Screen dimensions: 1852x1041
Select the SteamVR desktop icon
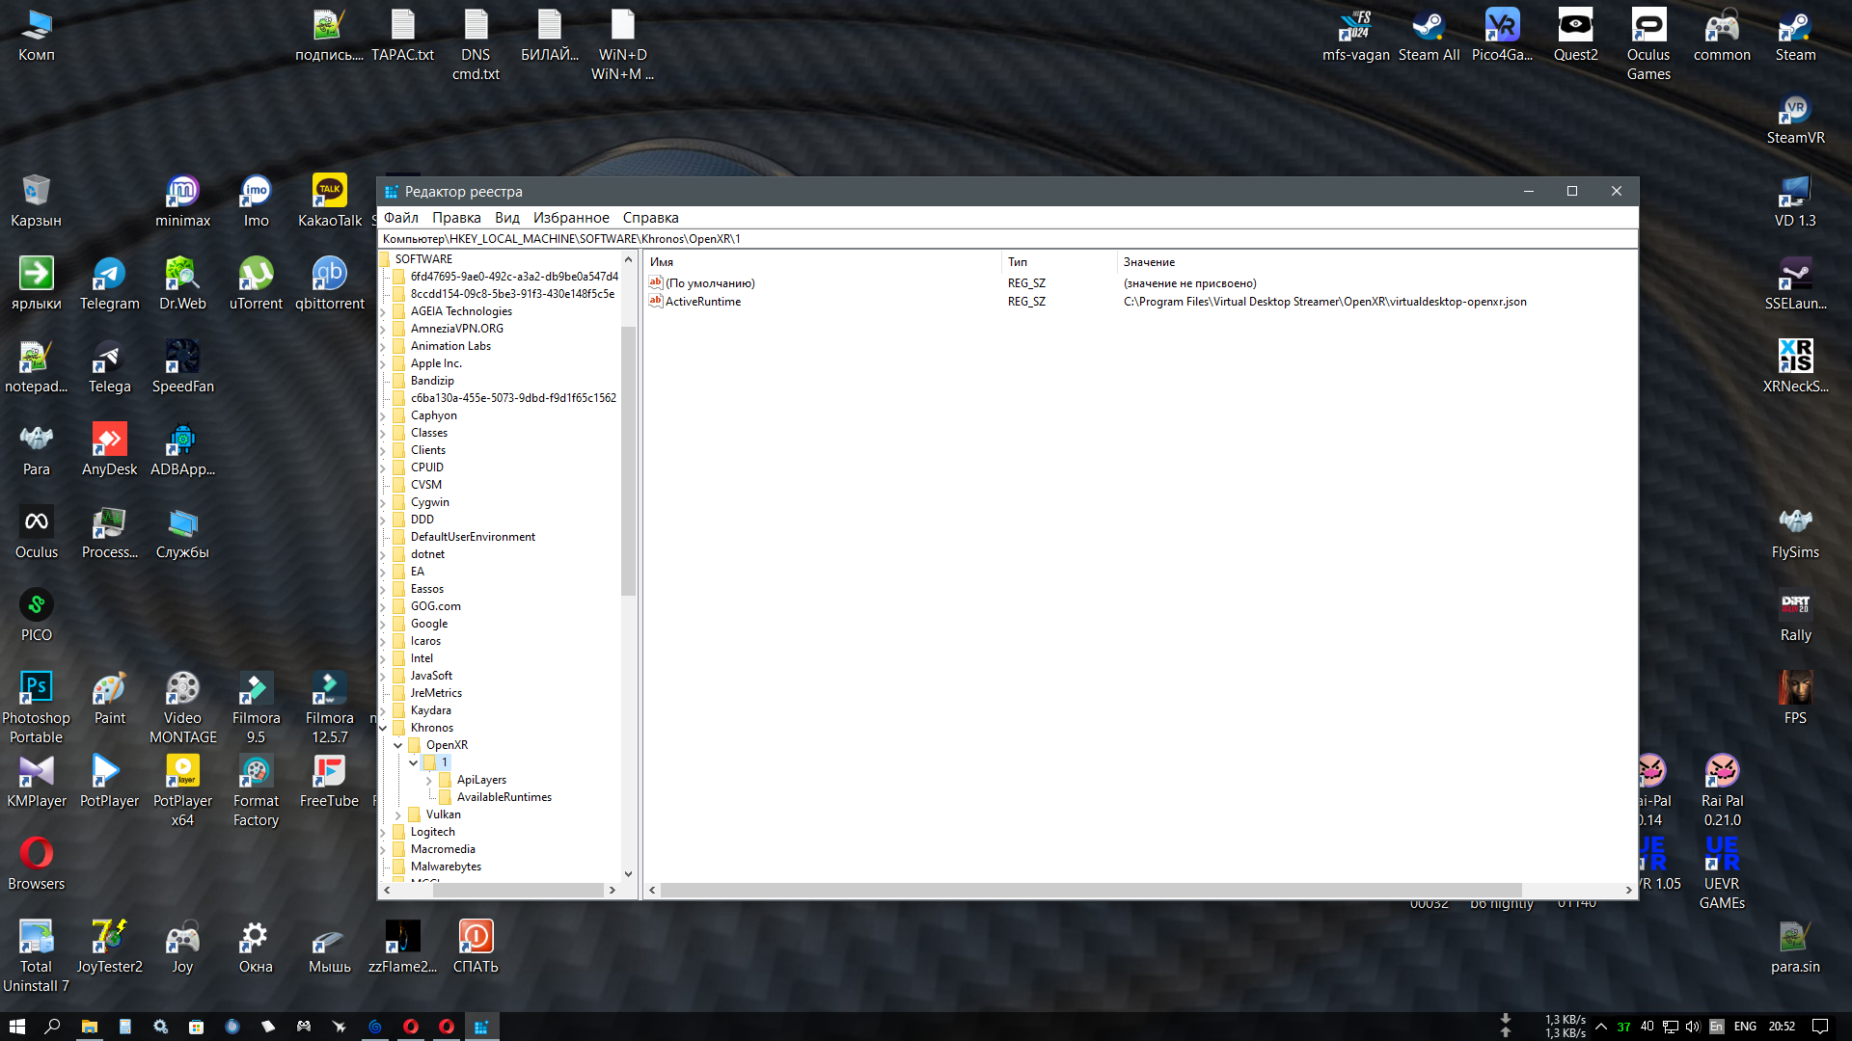click(1795, 119)
